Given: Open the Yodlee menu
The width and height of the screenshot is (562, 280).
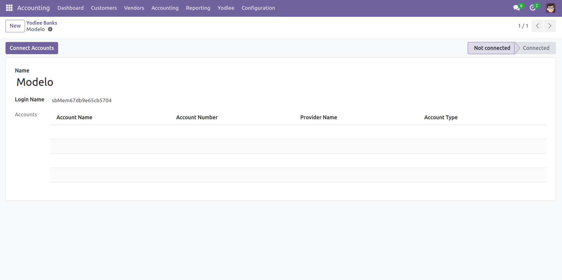Looking at the screenshot, I should pyautogui.click(x=226, y=8).
